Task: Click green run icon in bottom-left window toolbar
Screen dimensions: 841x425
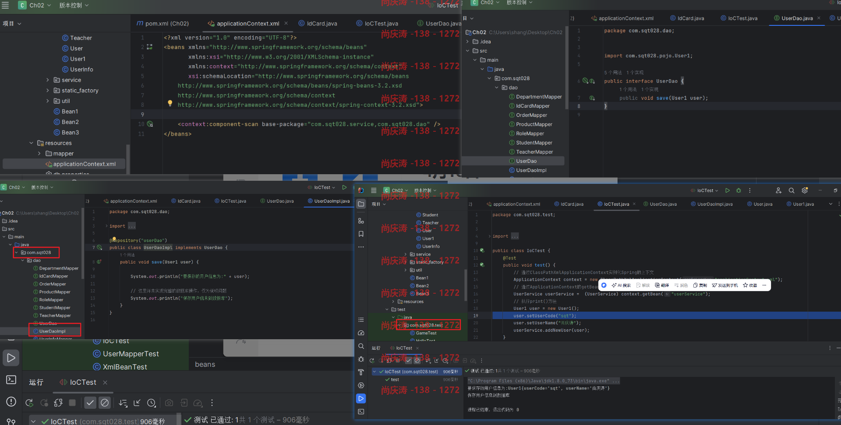Action: [x=344, y=187]
